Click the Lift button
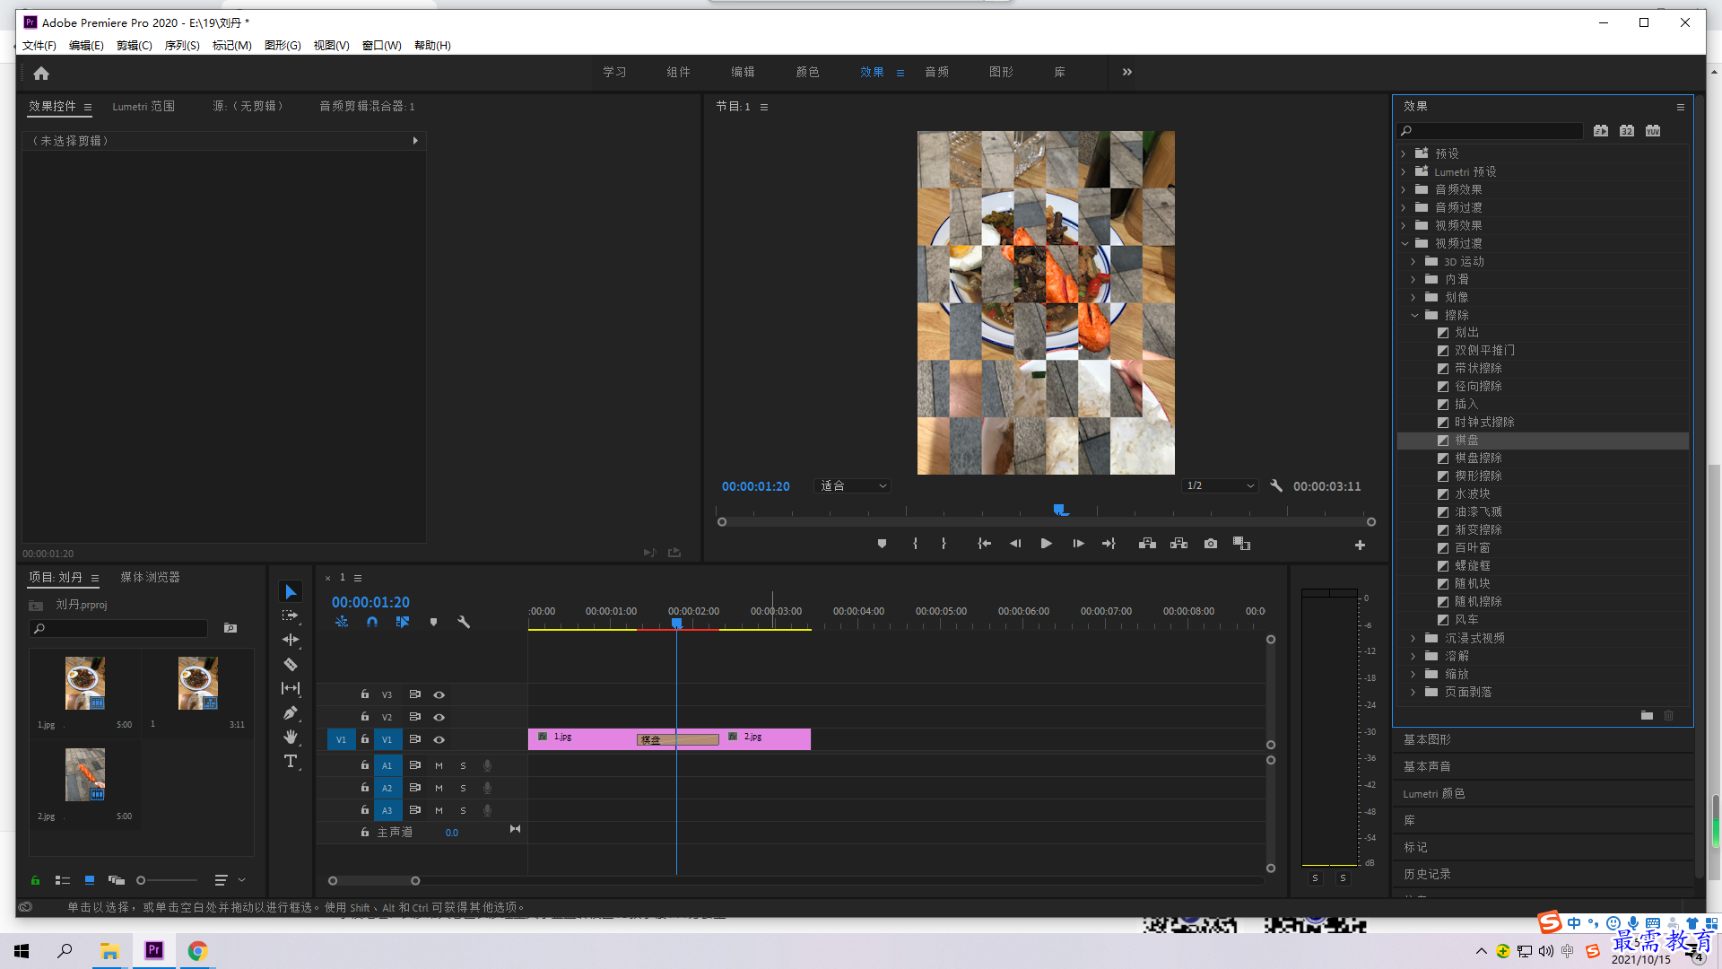The height and width of the screenshot is (969, 1722). click(1147, 544)
